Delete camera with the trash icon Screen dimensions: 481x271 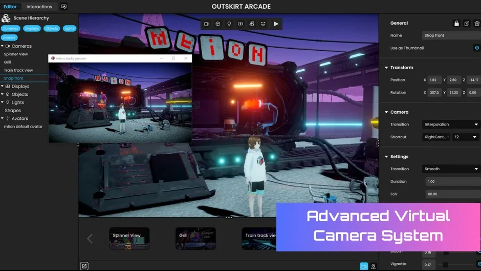[x=477, y=24]
